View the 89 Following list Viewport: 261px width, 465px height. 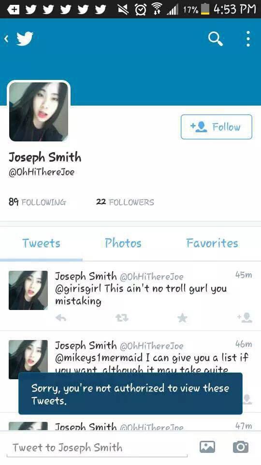point(37,202)
